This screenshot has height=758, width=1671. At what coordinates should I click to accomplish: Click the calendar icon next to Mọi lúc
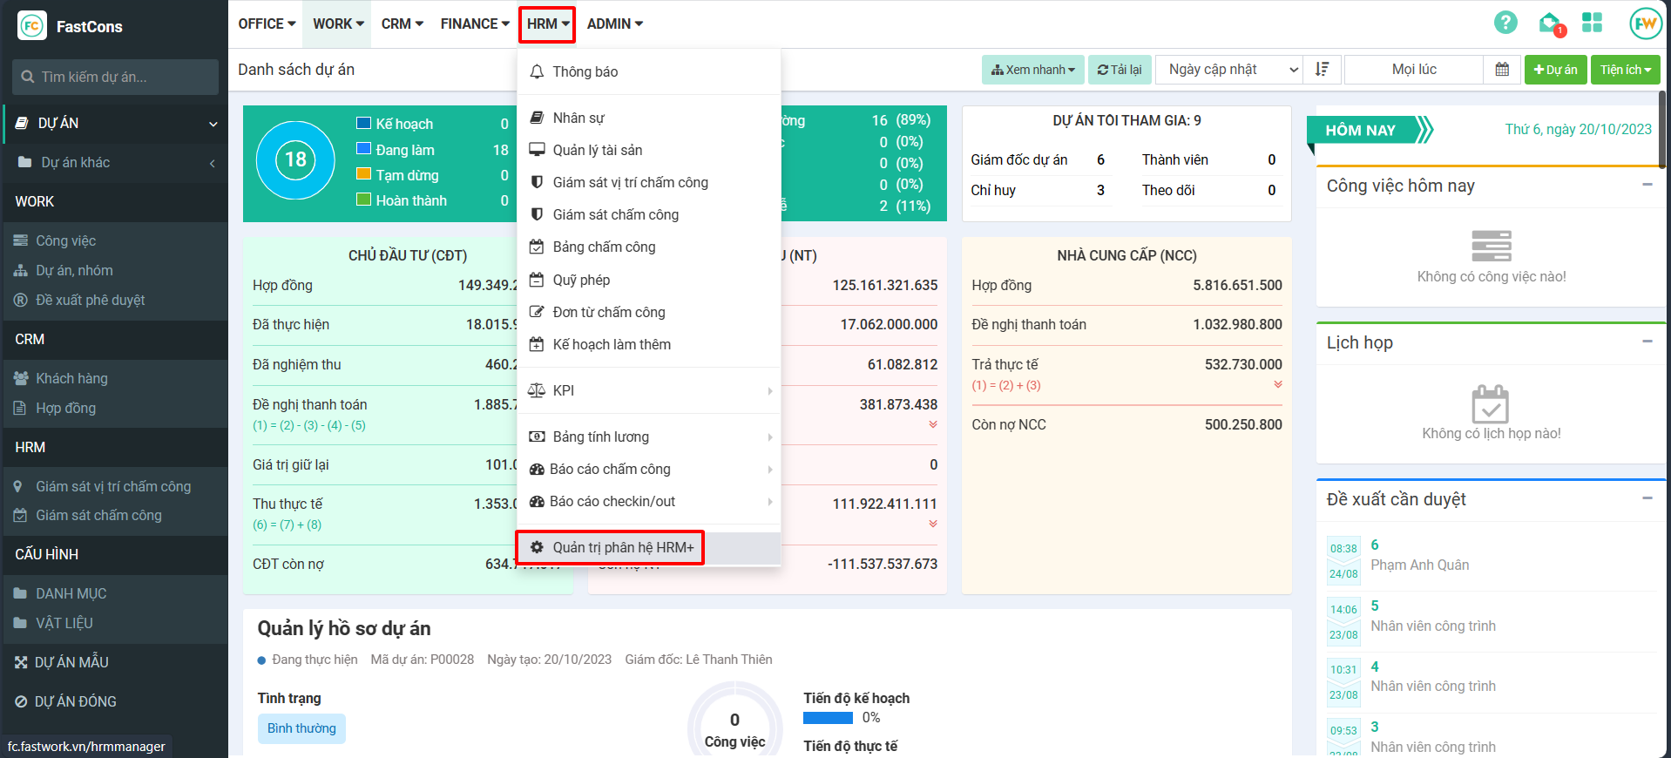1502,70
